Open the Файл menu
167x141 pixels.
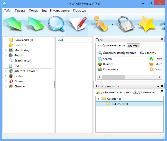tap(7, 11)
